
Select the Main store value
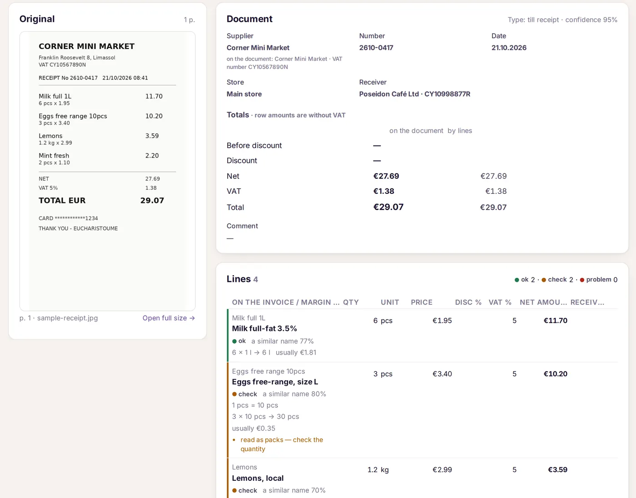[x=244, y=94]
